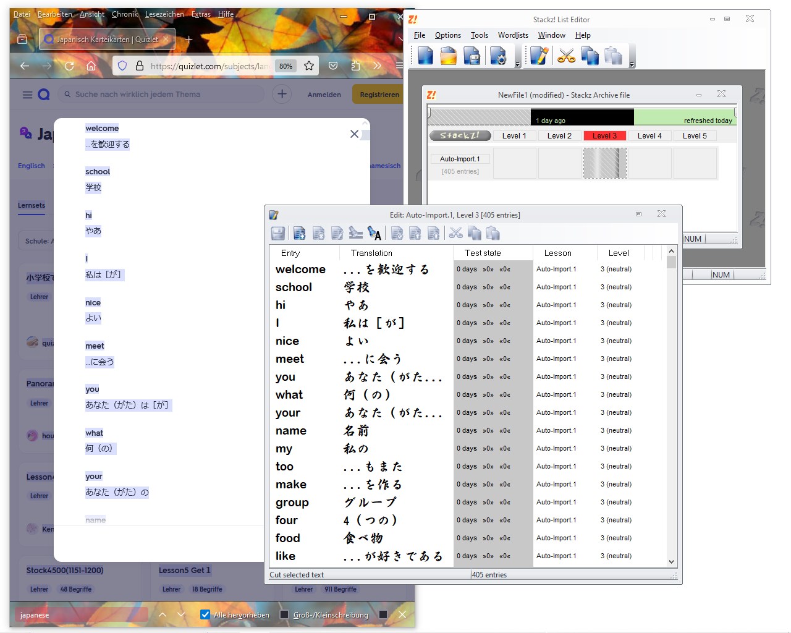Select the 'Japanisch Karteikarten | Quizlet' tab
Screen dimensions: 791x633
(x=107, y=40)
